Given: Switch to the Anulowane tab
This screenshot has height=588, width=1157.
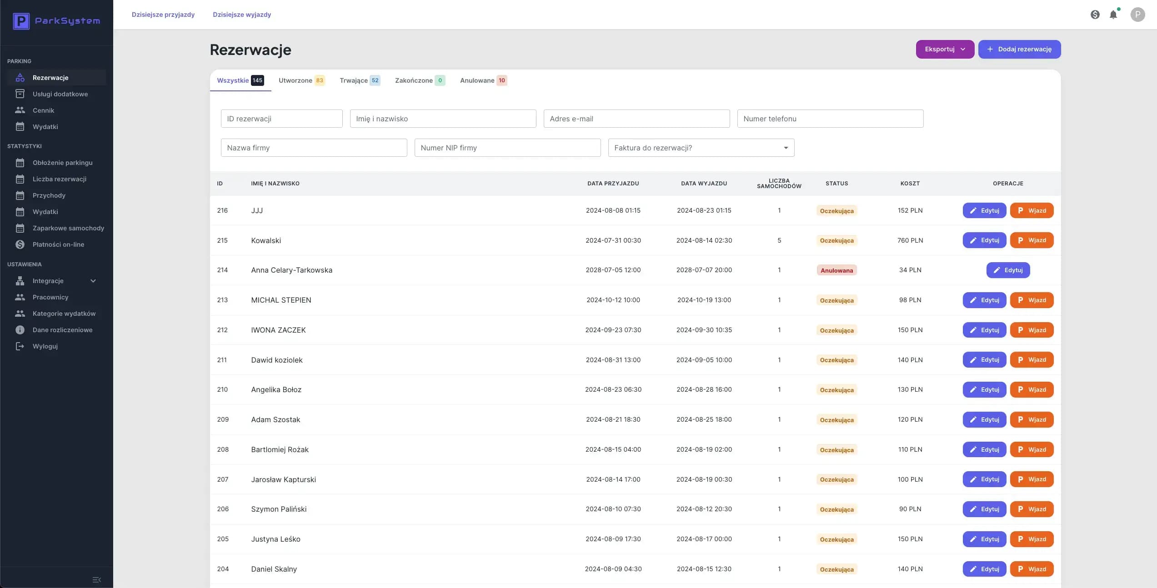Looking at the screenshot, I should pos(483,80).
